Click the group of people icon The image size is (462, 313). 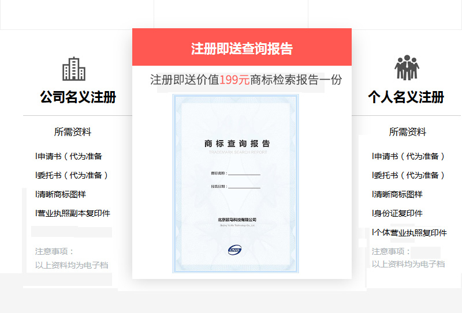pyautogui.click(x=407, y=68)
